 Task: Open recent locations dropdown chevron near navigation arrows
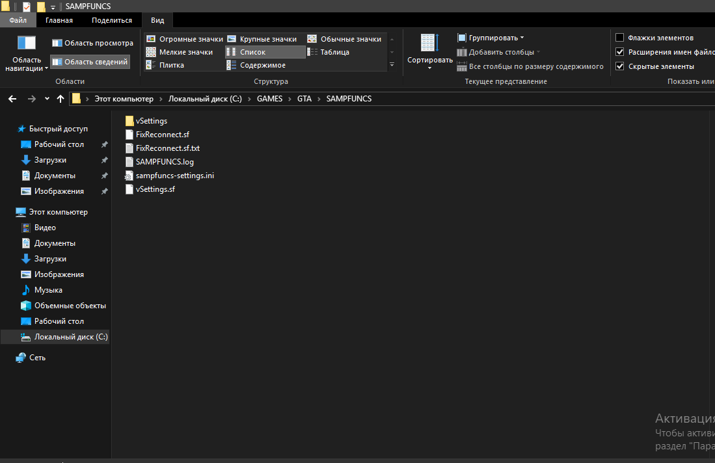click(47, 99)
